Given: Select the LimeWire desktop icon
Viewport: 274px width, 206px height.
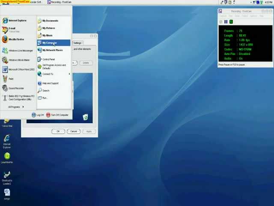Looking at the screenshot, I should tap(7, 158).
